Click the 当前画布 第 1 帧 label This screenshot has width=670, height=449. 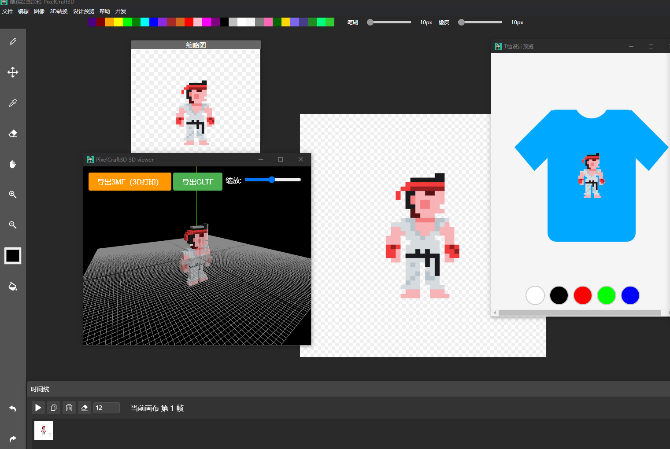[157, 408]
